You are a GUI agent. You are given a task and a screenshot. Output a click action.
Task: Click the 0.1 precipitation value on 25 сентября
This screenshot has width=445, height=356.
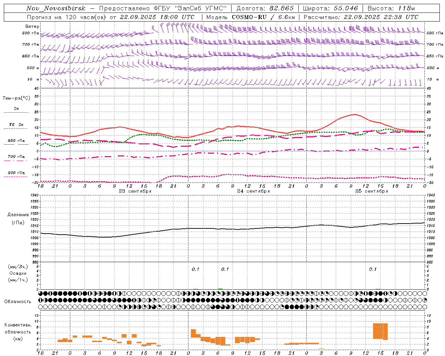373,269
